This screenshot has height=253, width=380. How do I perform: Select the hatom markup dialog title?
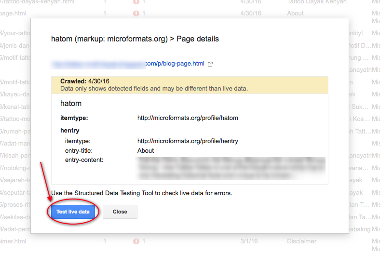[x=135, y=39]
